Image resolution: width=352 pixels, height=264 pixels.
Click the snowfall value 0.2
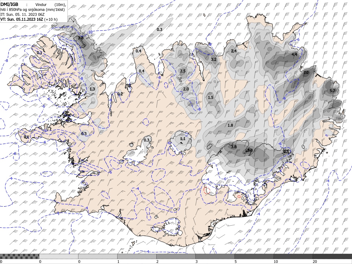click(x=120, y=94)
